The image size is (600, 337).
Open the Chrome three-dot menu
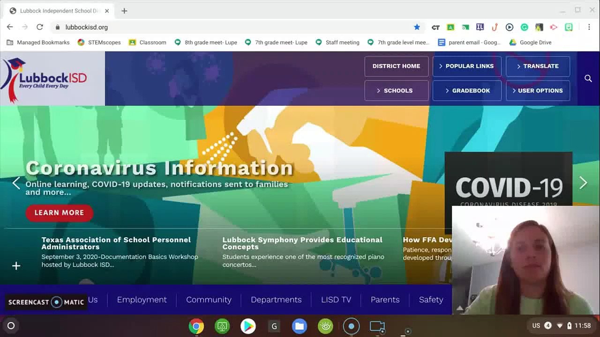[589, 27]
